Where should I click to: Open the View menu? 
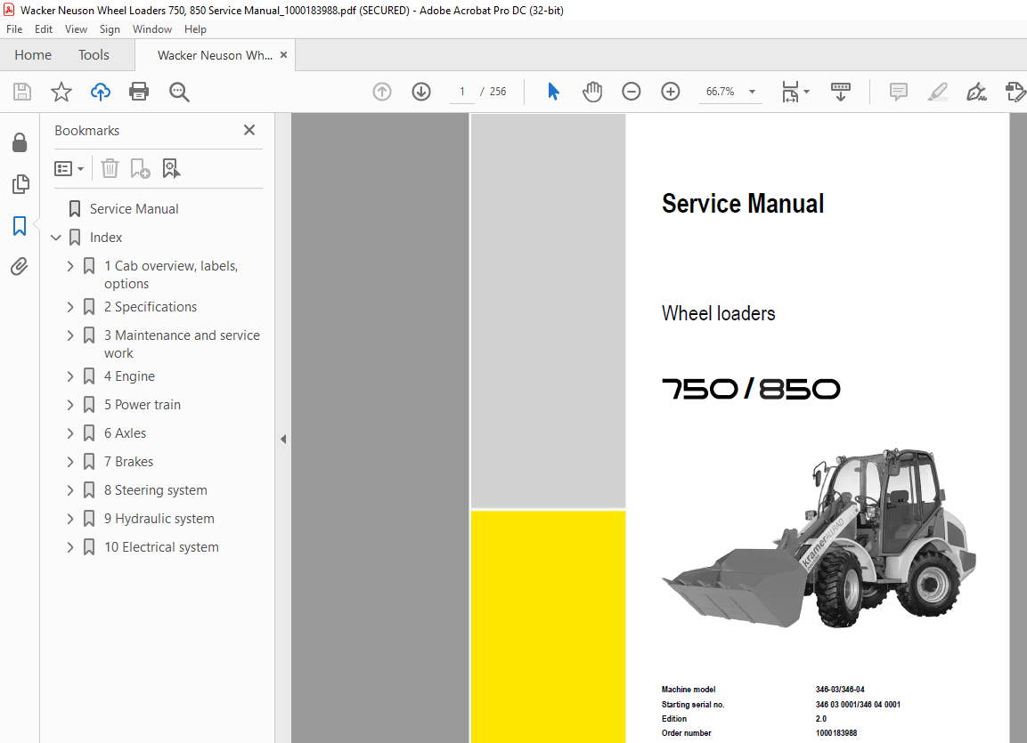(x=76, y=29)
